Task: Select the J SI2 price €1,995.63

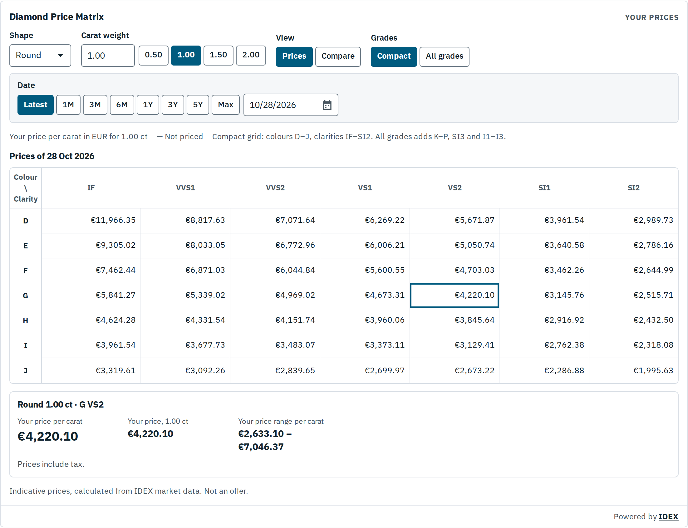Action: click(634, 370)
